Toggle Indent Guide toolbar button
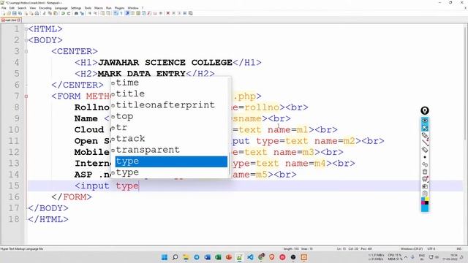Viewport: 468px width, 263px height. coord(127,13)
